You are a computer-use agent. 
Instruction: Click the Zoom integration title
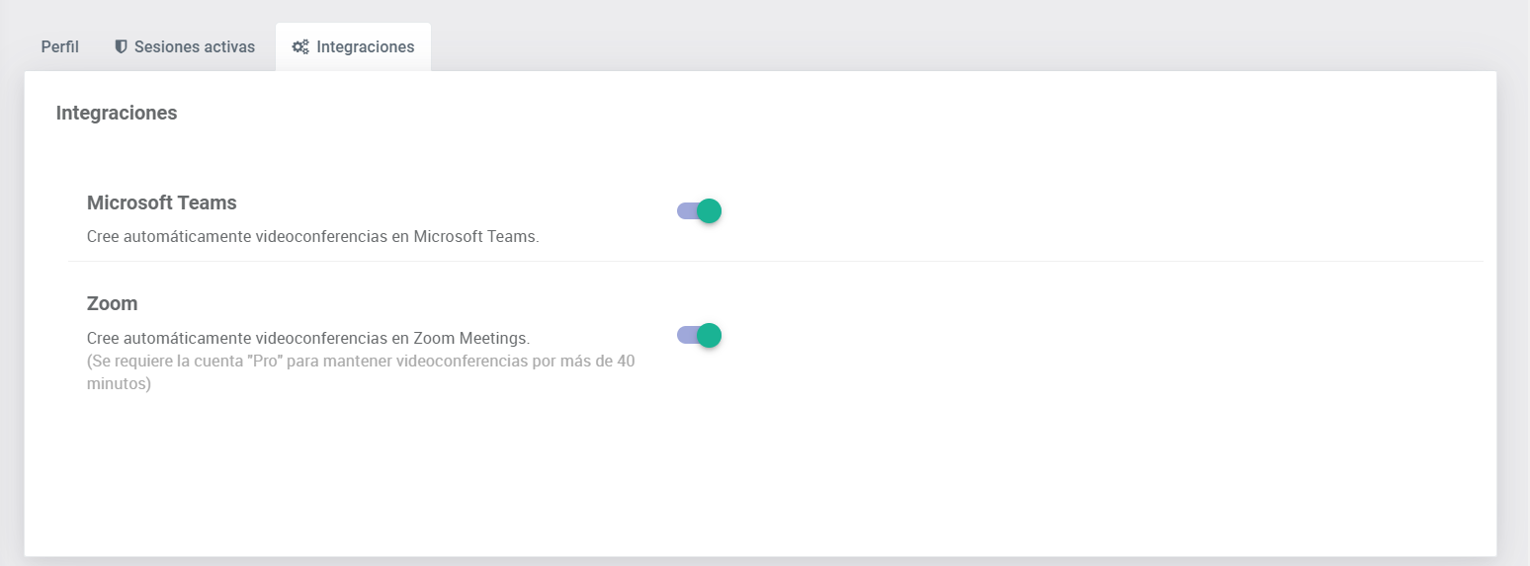113,303
